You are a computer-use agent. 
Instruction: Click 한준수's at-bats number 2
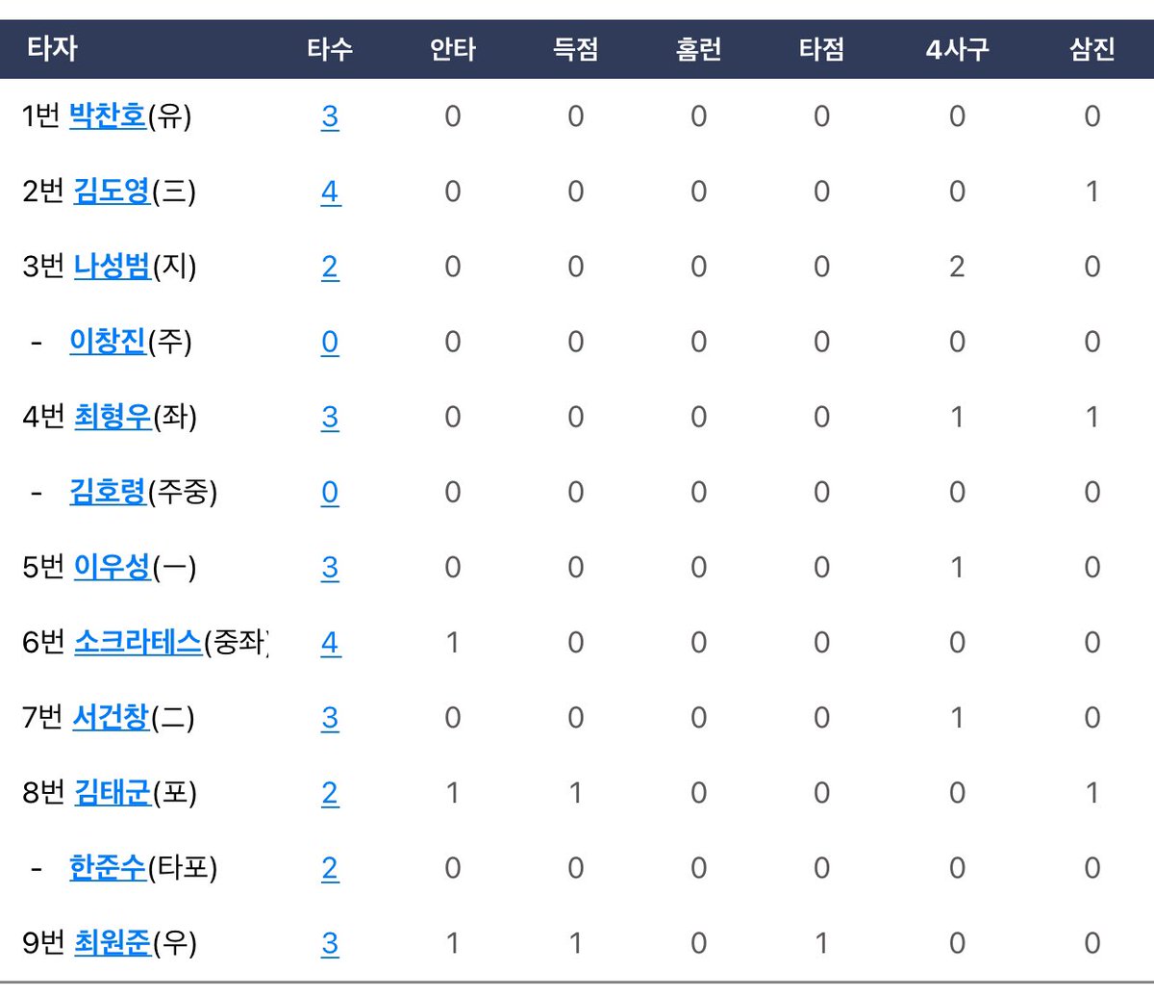coord(330,868)
